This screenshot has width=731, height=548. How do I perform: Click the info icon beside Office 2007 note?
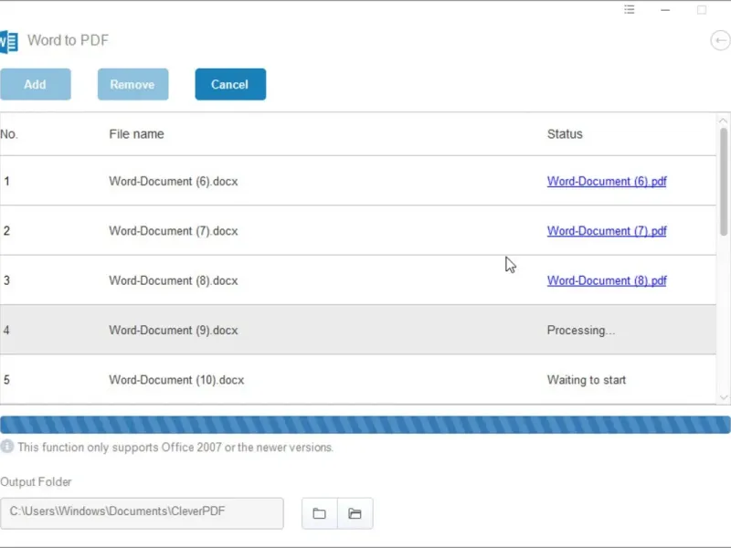[7, 447]
